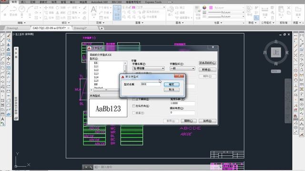Open the font name dropdown

point(148,68)
